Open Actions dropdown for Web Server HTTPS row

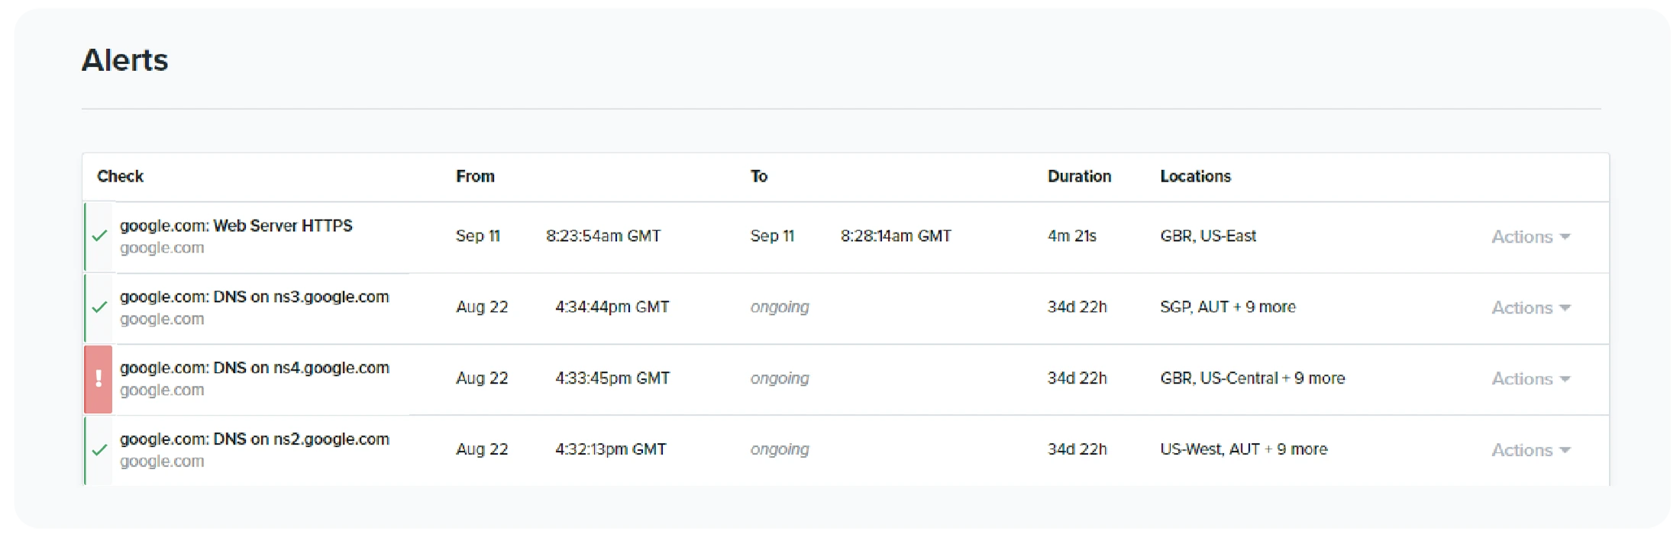(x=1530, y=237)
